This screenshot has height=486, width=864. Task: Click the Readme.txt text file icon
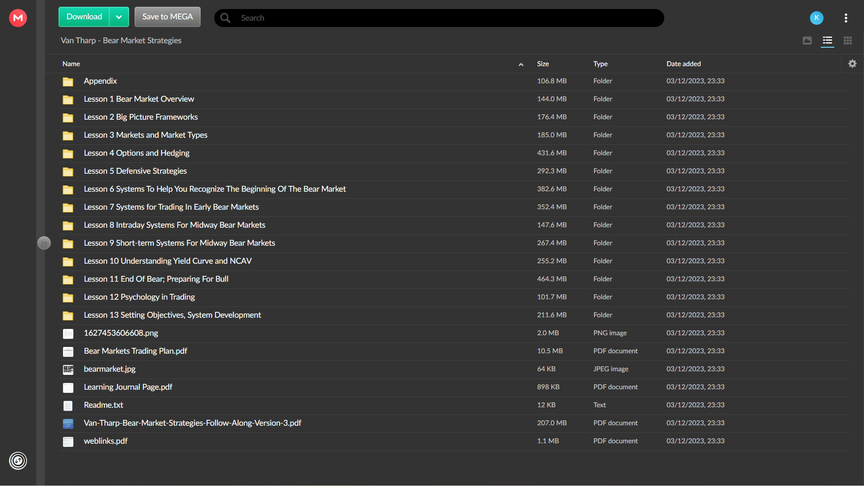[68, 405]
